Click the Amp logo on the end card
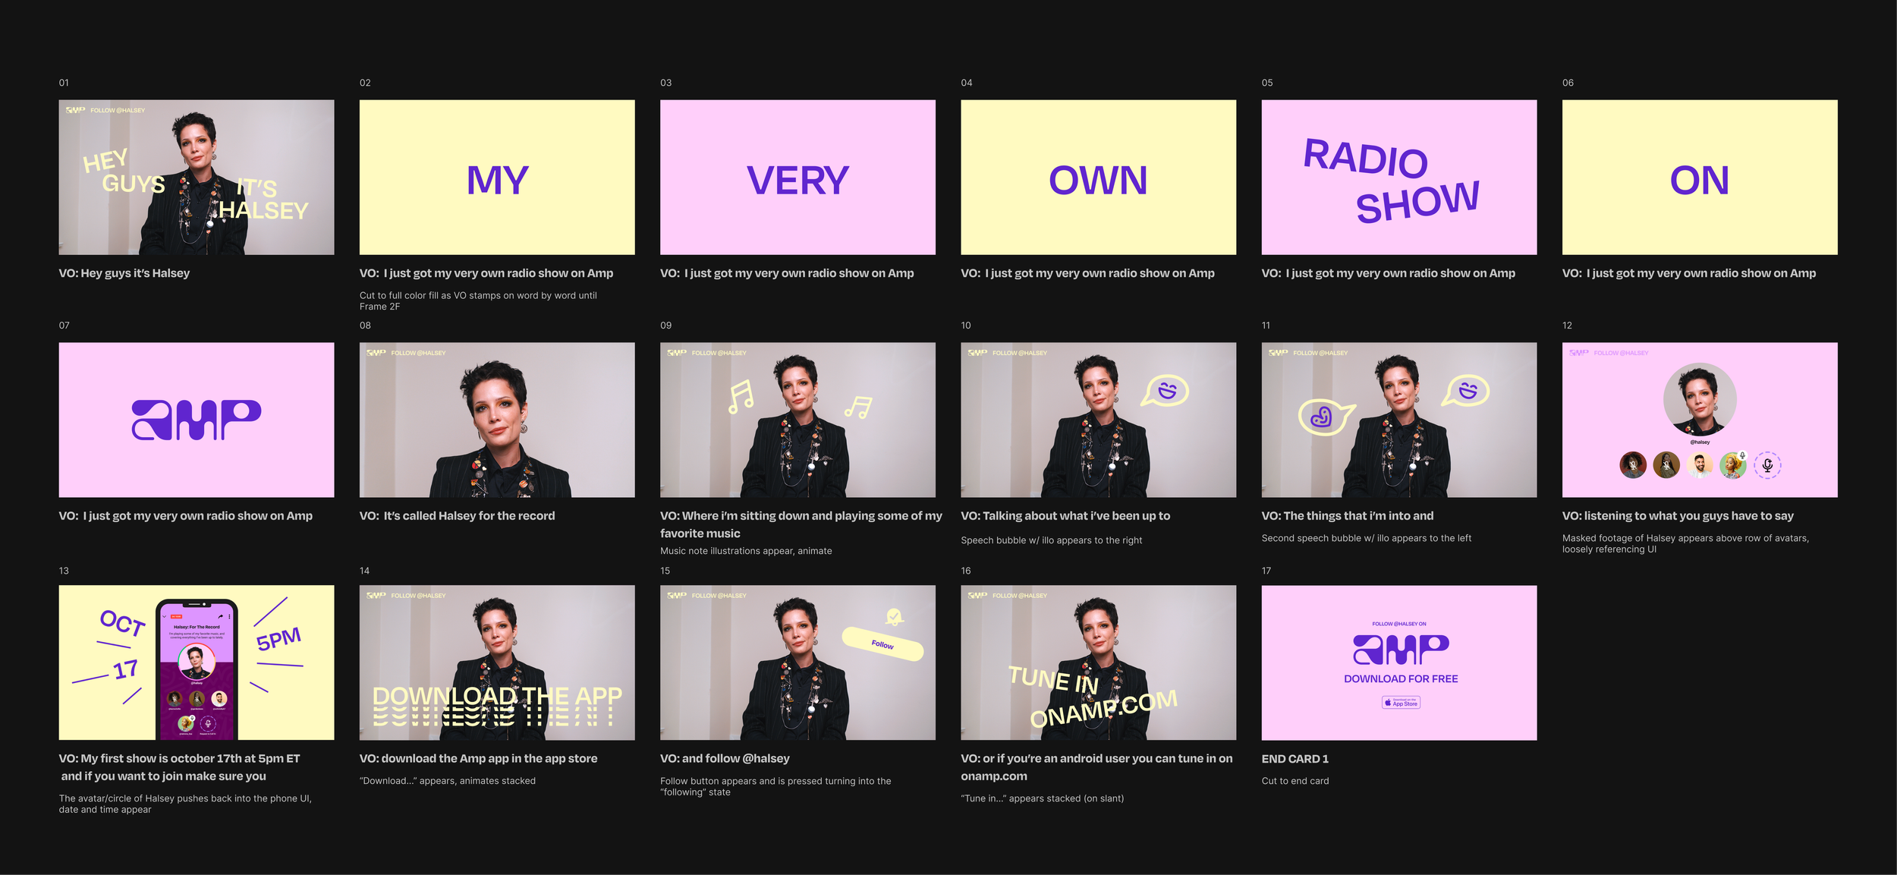Screen dimensions: 1897x875 (1401, 650)
